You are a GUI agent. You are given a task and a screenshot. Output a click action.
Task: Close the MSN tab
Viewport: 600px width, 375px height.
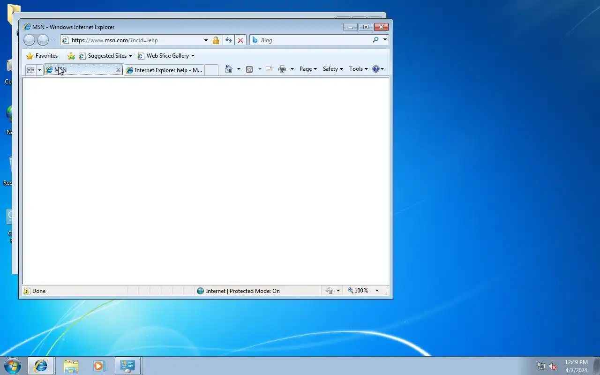tap(118, 70)
